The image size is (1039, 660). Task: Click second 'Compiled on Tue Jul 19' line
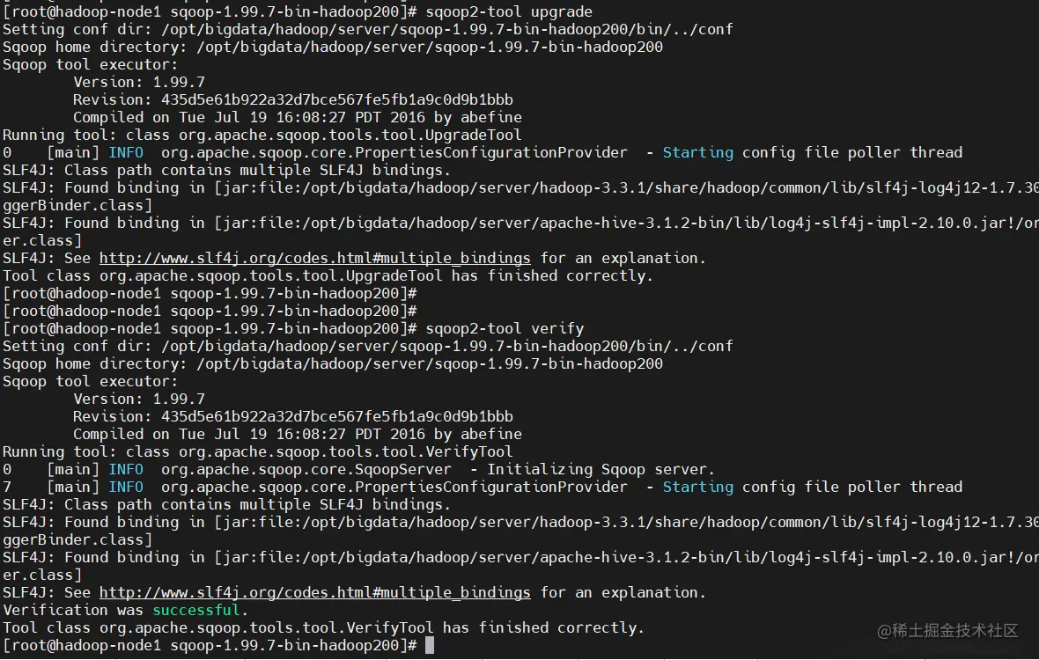click(298, 434)
